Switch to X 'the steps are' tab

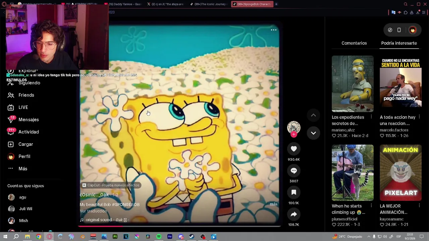166,4
